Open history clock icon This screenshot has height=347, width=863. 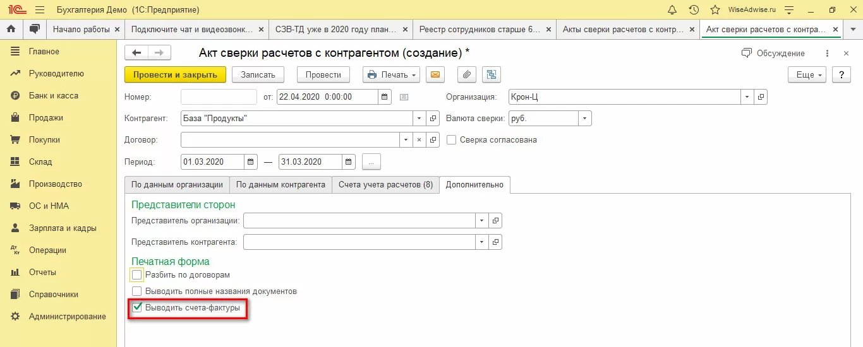tap(694, 10)
